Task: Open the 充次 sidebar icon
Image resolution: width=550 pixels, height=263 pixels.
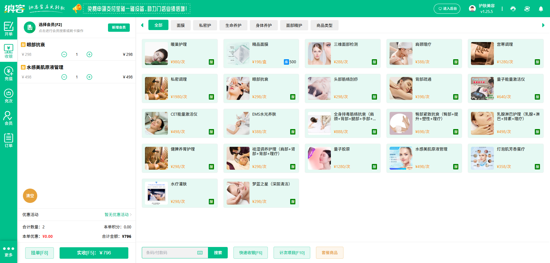Action: pos(9,96)
